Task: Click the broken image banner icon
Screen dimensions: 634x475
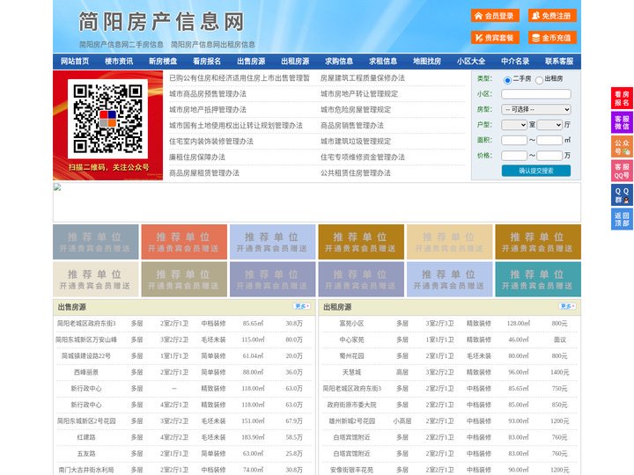Action: pos(57,187)
